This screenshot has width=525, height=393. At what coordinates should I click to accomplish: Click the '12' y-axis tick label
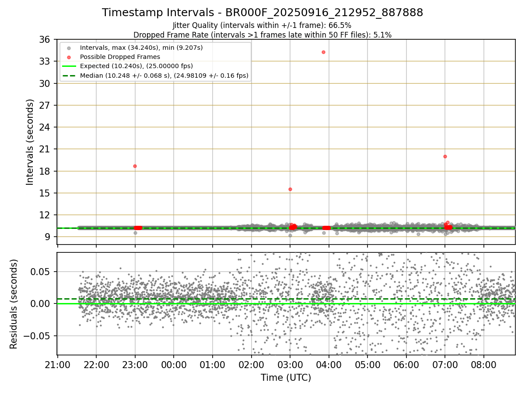click(45, 215)
